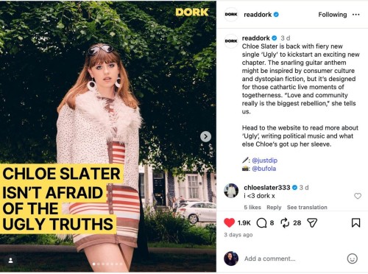Focus the Add a comment field
368x274 pixels.
(x=292, y=259)
